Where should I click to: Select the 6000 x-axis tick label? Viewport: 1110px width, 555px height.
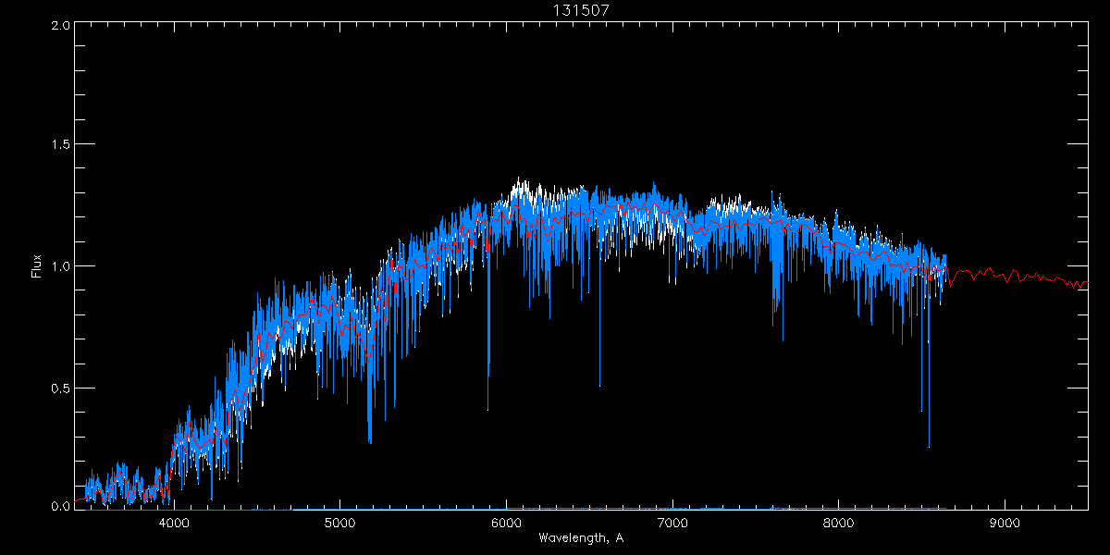506,521
